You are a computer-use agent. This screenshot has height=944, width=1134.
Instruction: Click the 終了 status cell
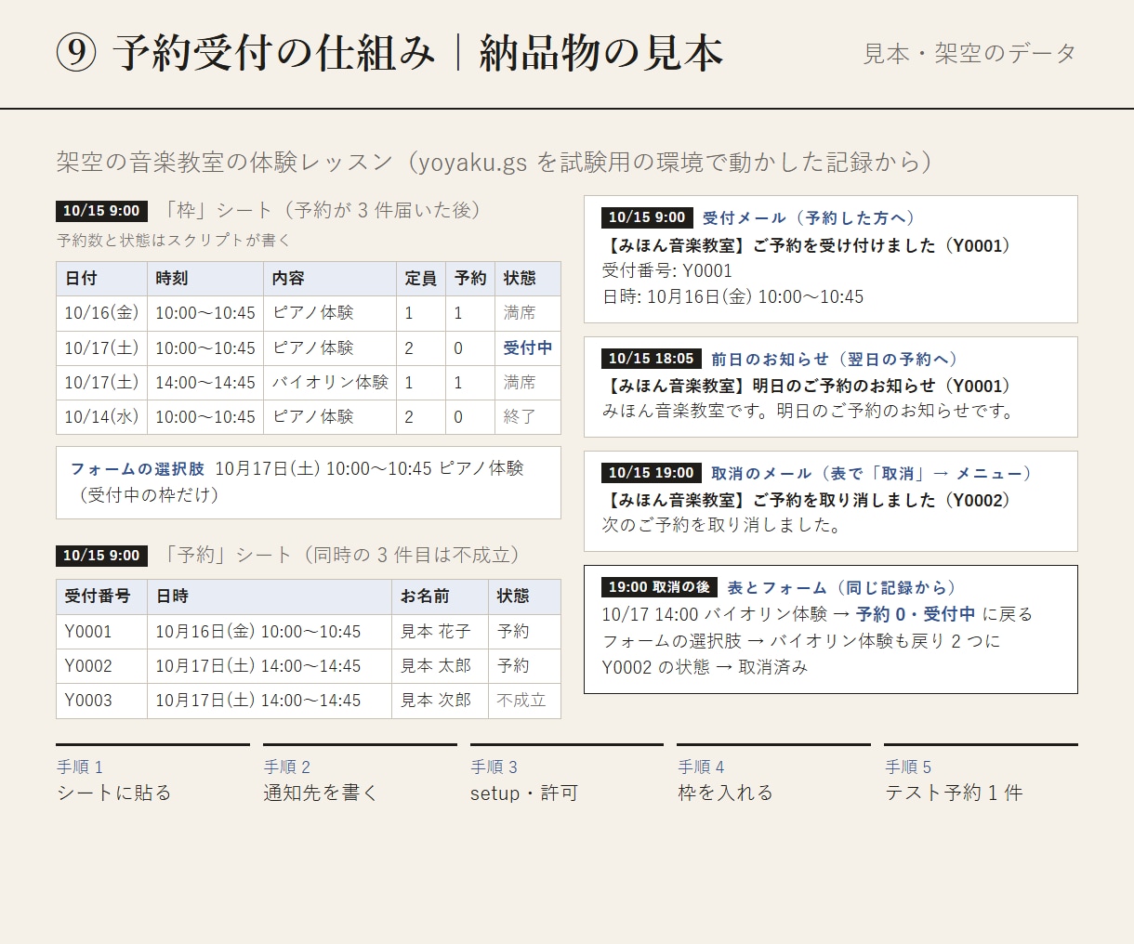click(528, 417)
